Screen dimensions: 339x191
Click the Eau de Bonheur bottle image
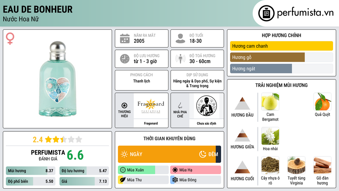58,79
